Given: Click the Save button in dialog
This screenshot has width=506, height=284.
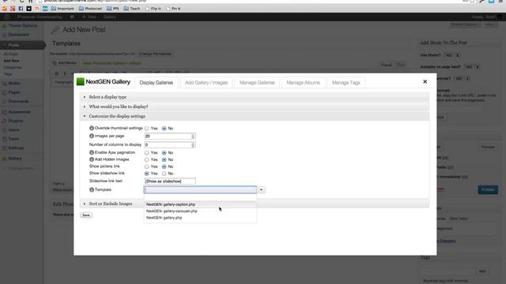Looking at the screenshot, I should pos(86,215).
